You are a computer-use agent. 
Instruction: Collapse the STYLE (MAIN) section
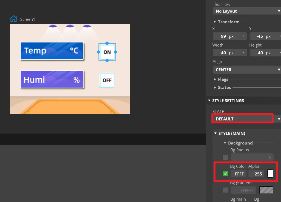pos(216,133)
